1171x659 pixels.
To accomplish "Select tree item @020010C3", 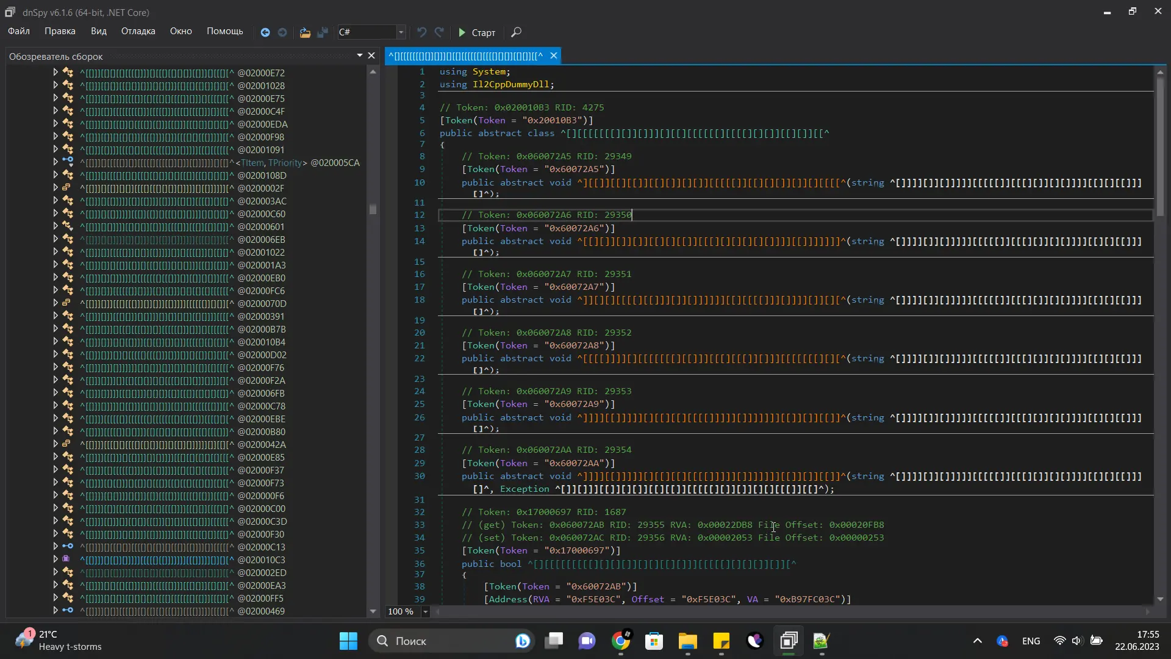I will click(x=261, y=560).
